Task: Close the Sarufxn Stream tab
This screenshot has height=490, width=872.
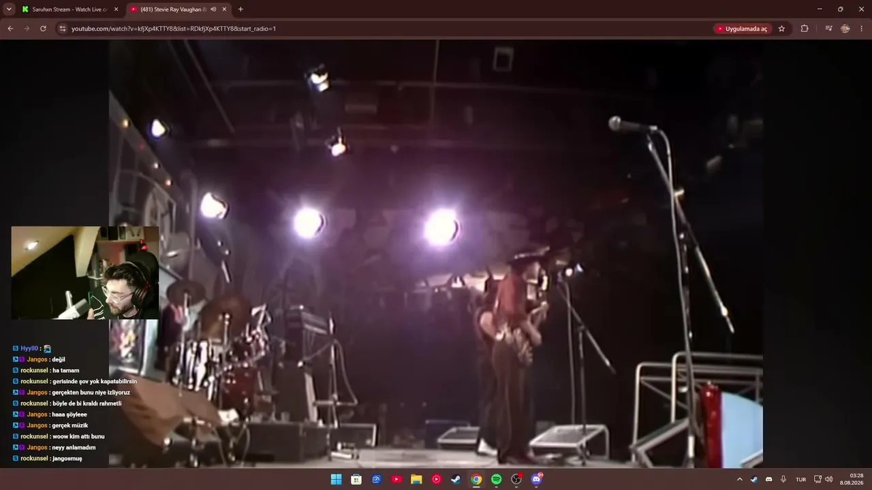Action: (x=116, y=10)
